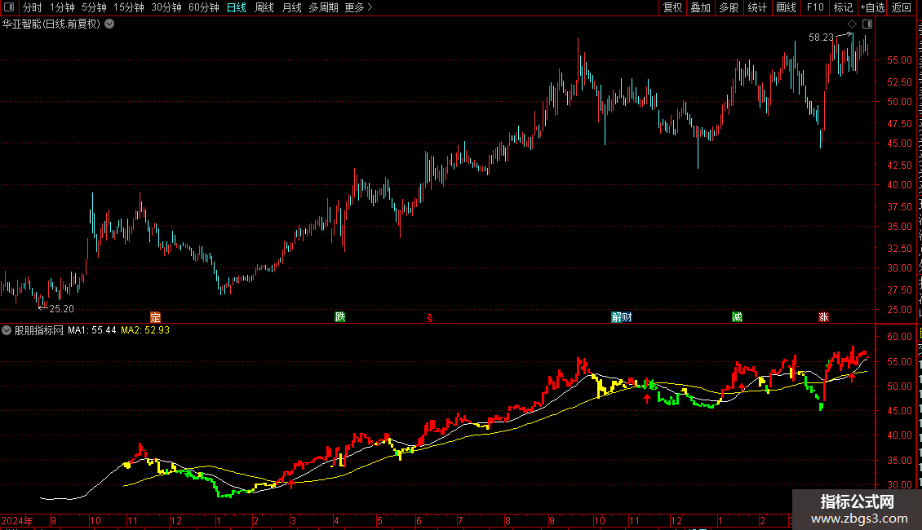The height and width of the screenshot is (530, 922).
Task: Click the diamond icon in main chart
Action: coord(852,24)
